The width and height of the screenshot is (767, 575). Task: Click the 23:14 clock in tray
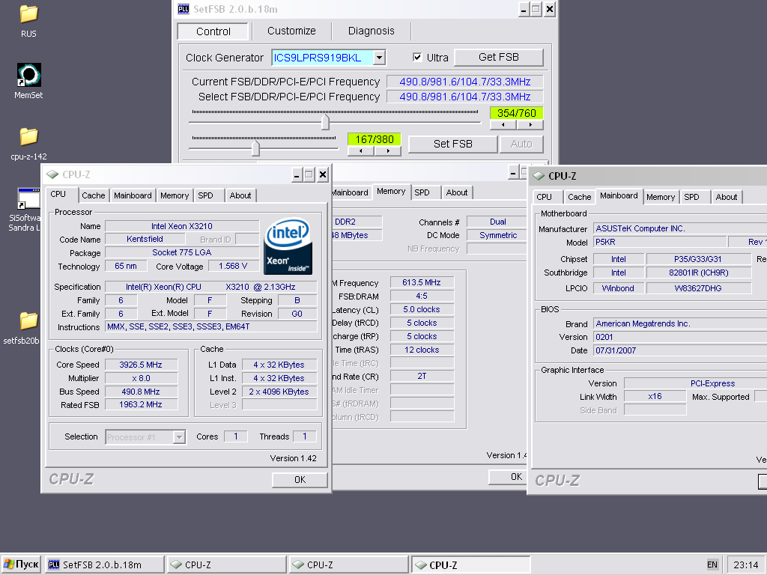(746, 565)
